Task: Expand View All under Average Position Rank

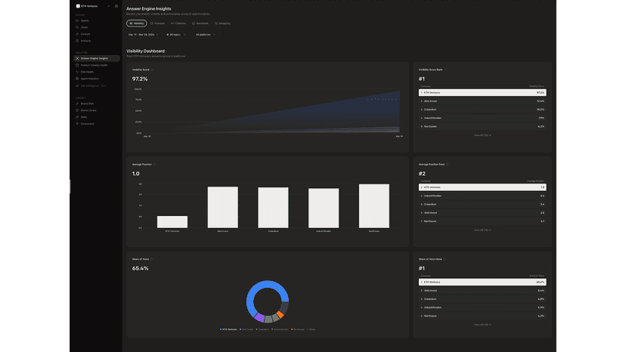Action: [482, 230]
